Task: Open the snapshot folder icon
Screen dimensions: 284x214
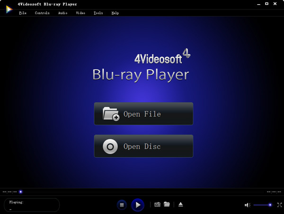Action: pos(167,204)
